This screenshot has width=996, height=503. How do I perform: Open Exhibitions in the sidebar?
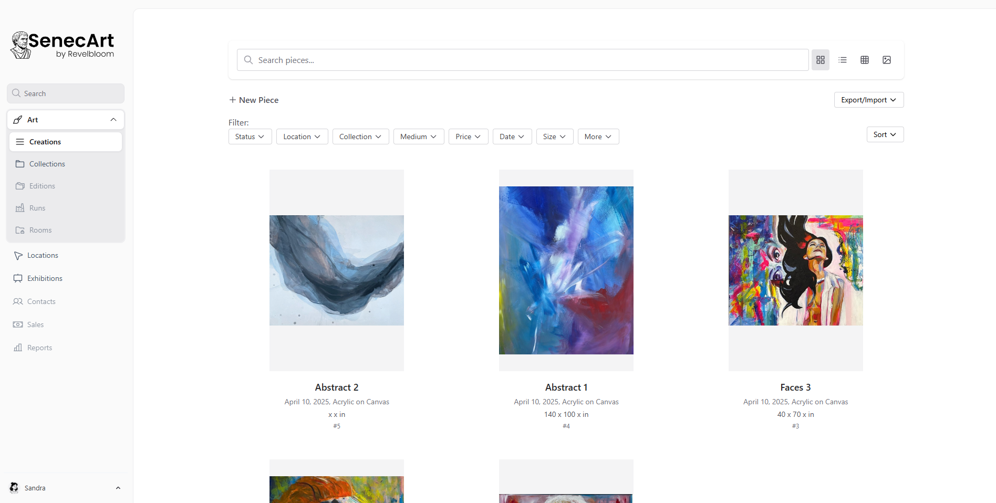(45, 279)
